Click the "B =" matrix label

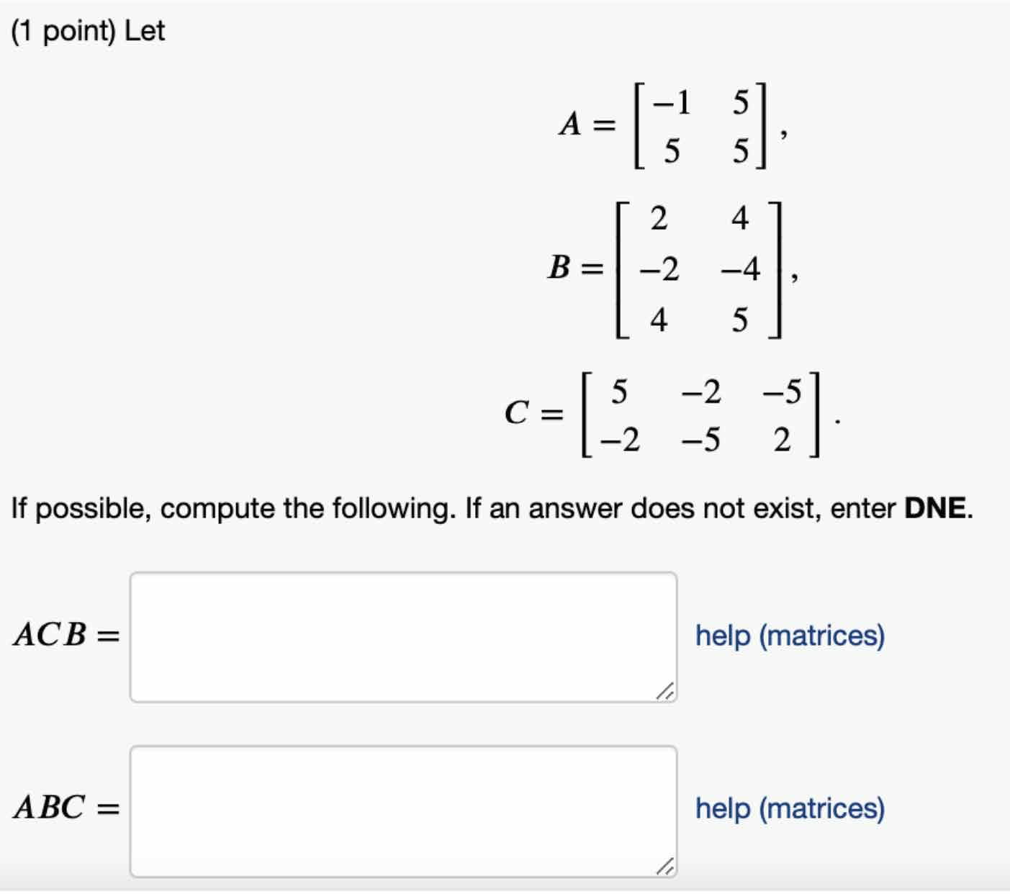point(574,268)
